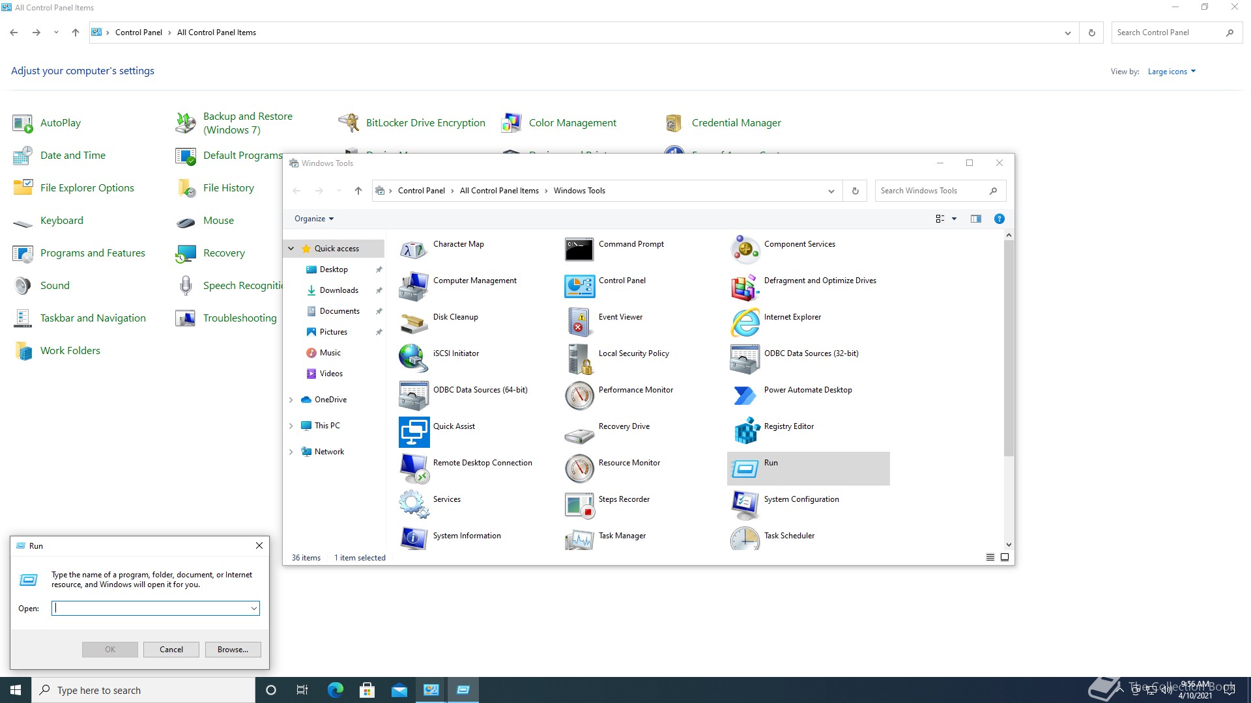
Task: Click the Windows Start button
Action: [x=16, y=690]
